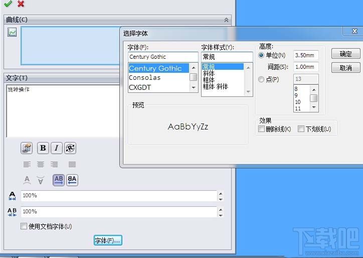Screen dimensions: 363x258
Task: Collapse the 曲线(C) section chevron
Action: tap(226, 20)
